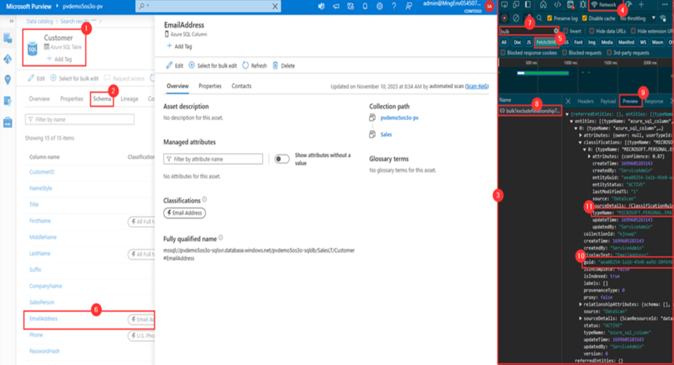
Task: Clear the network log in DevTools
Action: click(516, 18)
